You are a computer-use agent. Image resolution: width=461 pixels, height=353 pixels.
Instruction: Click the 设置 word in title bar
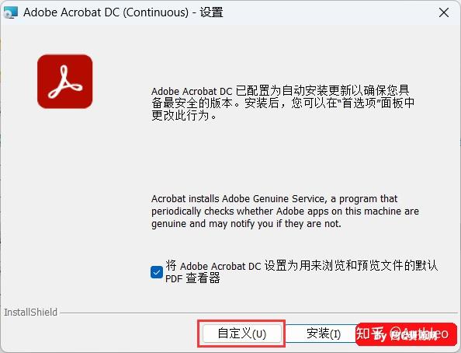(211, 12)
